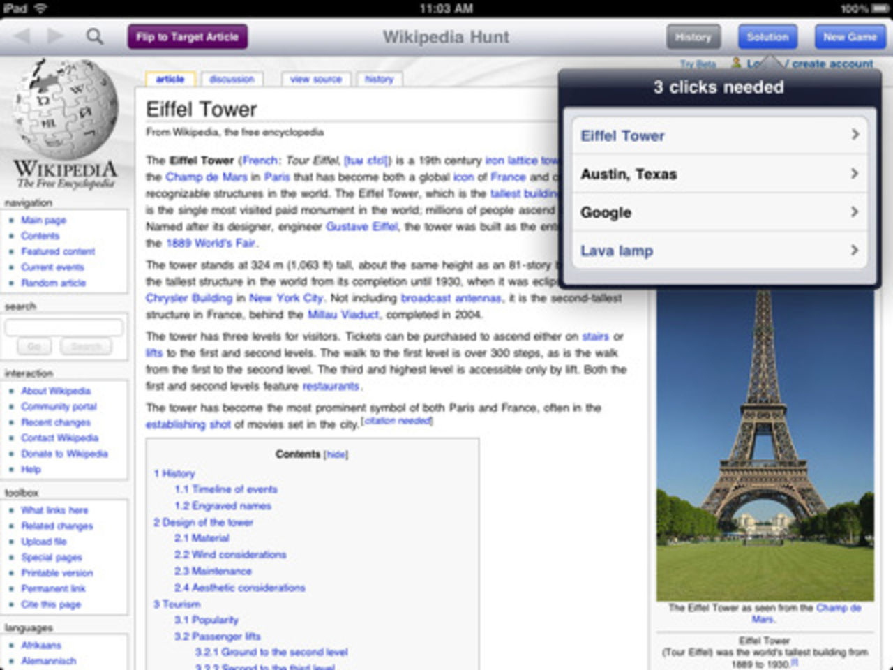
Task: Select the Google step chevron
Action: click(x=855, y=211)
